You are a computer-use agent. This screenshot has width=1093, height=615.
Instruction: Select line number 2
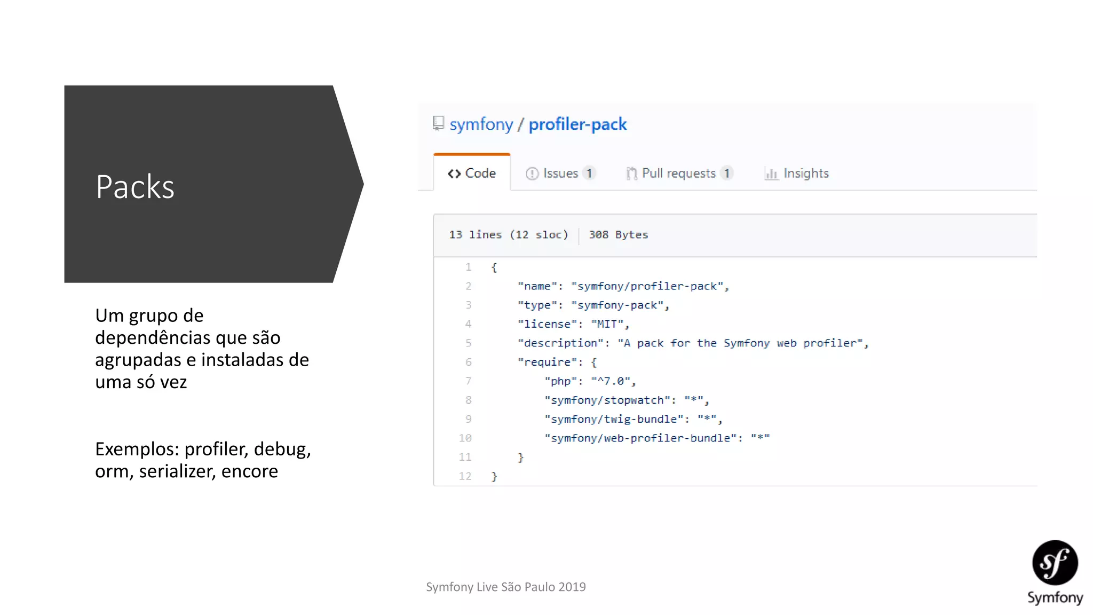point(468,286)
